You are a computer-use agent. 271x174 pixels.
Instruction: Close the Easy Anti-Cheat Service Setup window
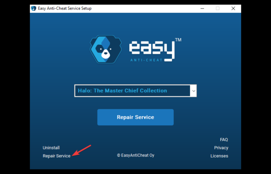[x=233, y=8]
